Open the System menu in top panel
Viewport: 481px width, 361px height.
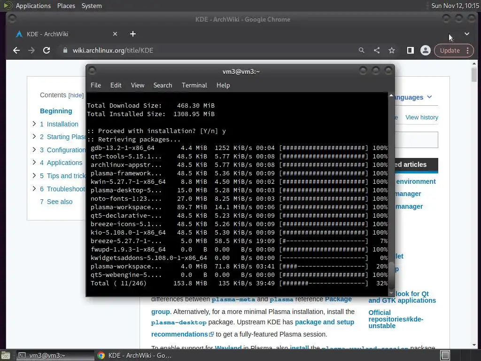coord(92,6)
